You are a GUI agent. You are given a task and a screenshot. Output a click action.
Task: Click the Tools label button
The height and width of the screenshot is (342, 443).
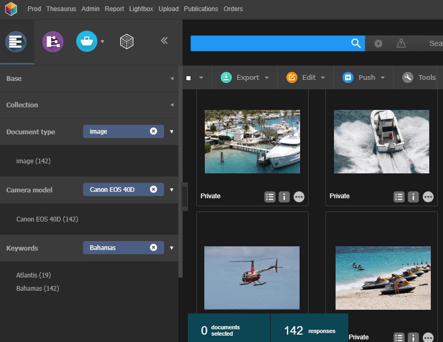coord(427,77)
